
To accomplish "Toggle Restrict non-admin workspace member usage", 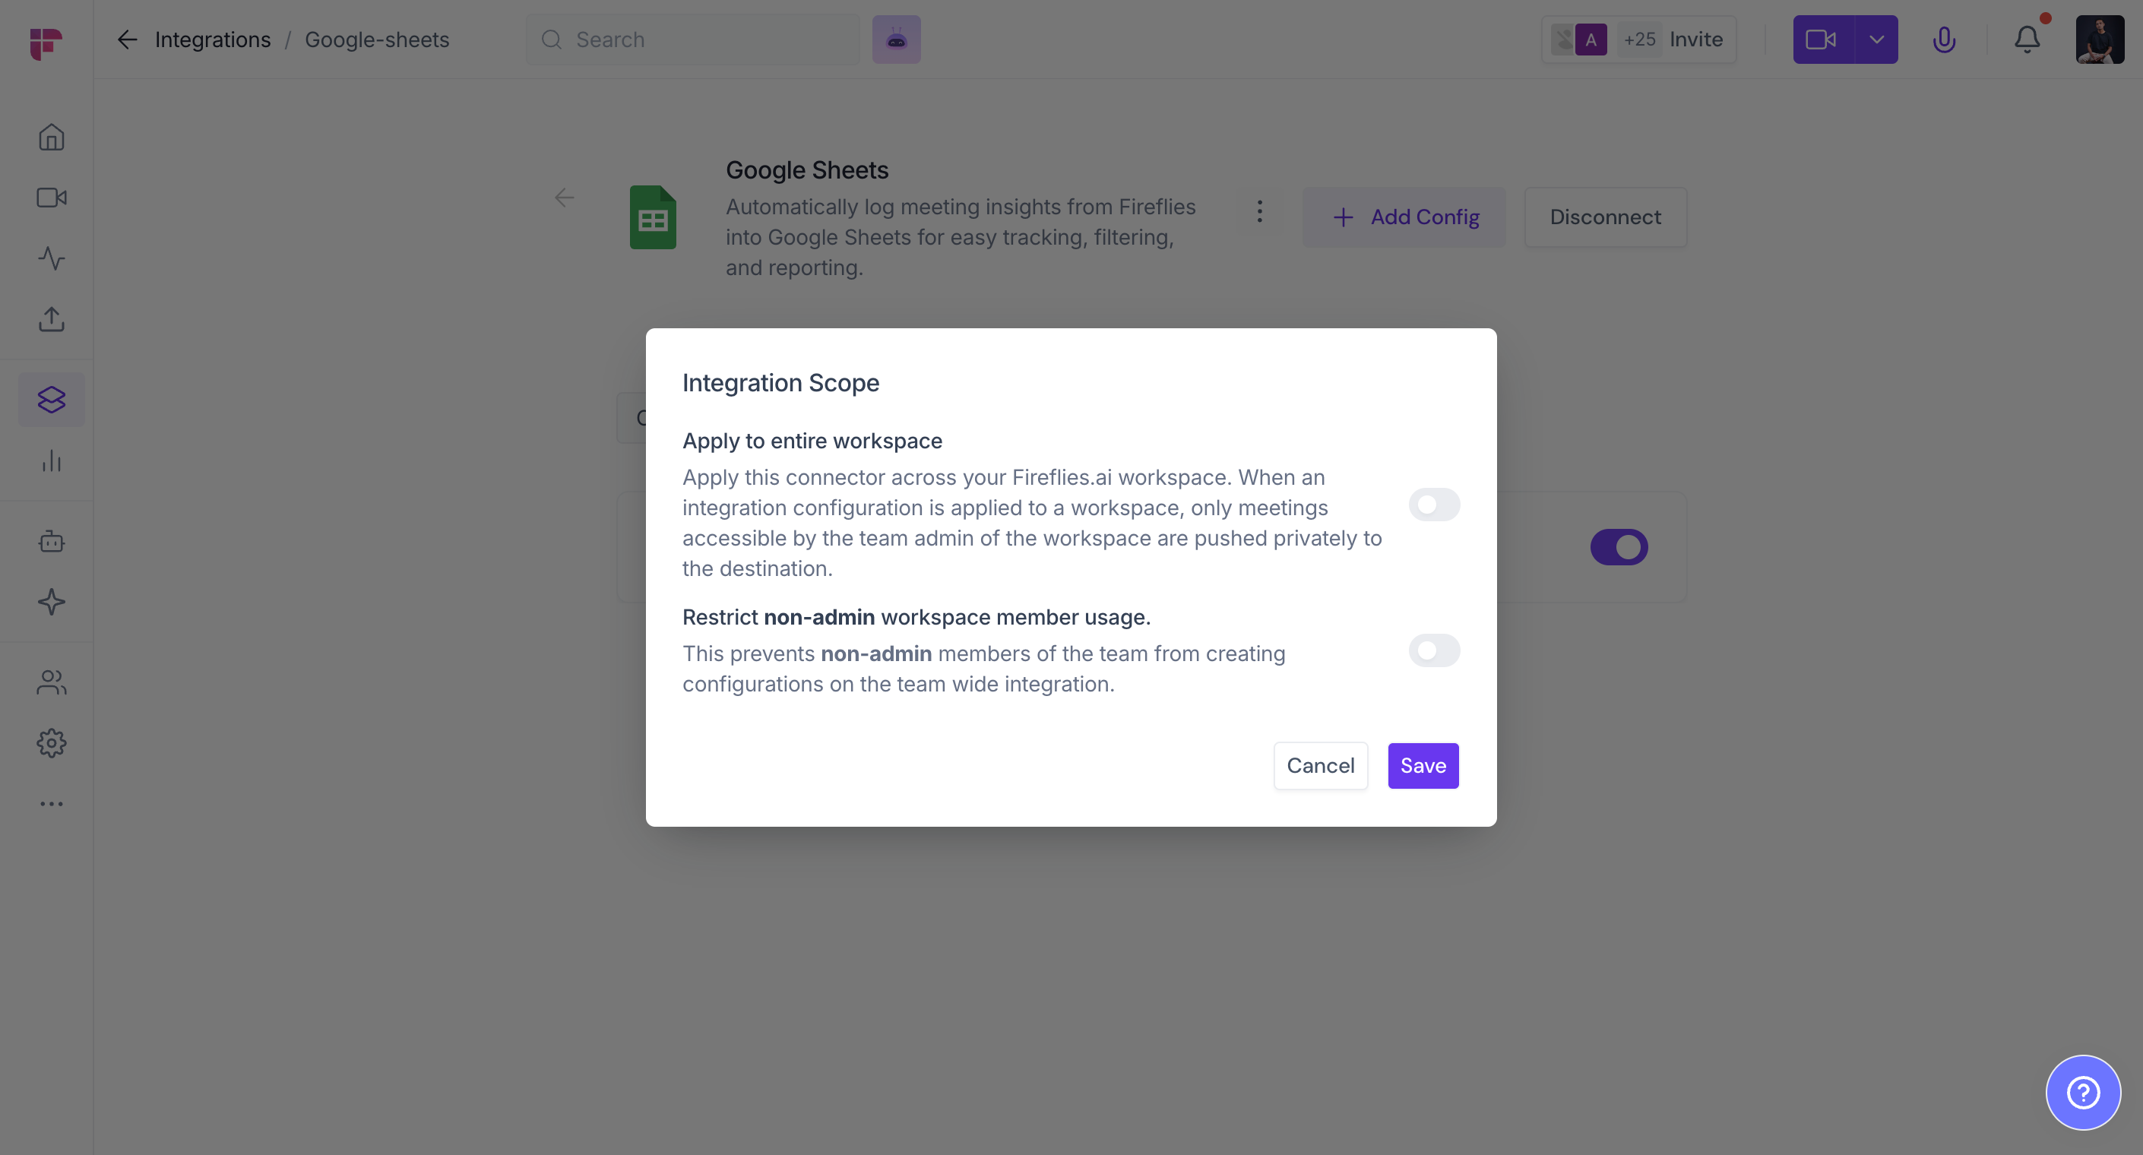I will [x=1433, y=650].
